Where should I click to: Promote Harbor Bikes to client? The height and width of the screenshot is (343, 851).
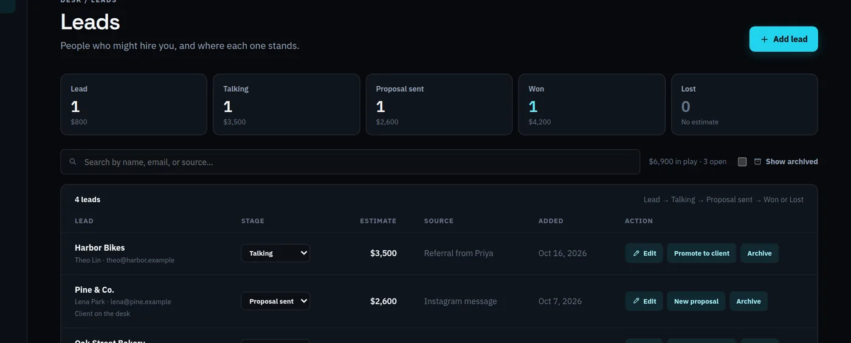701,253
